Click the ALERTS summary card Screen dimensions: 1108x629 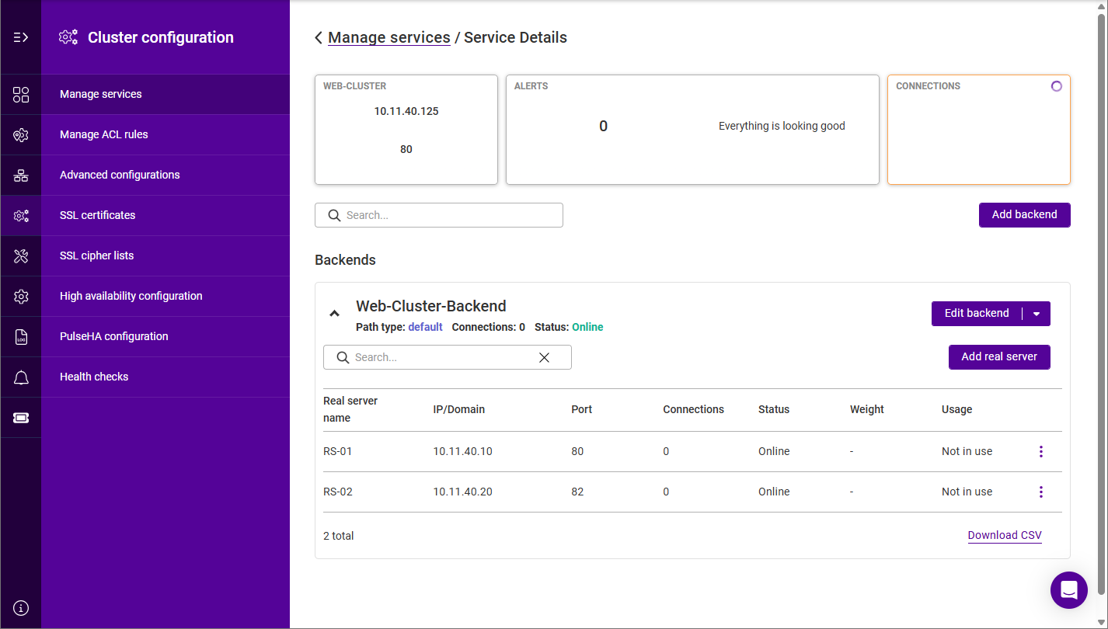click(x=692, y=130)
